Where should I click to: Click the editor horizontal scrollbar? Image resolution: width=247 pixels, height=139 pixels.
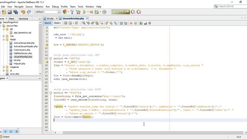pos(153,132)
